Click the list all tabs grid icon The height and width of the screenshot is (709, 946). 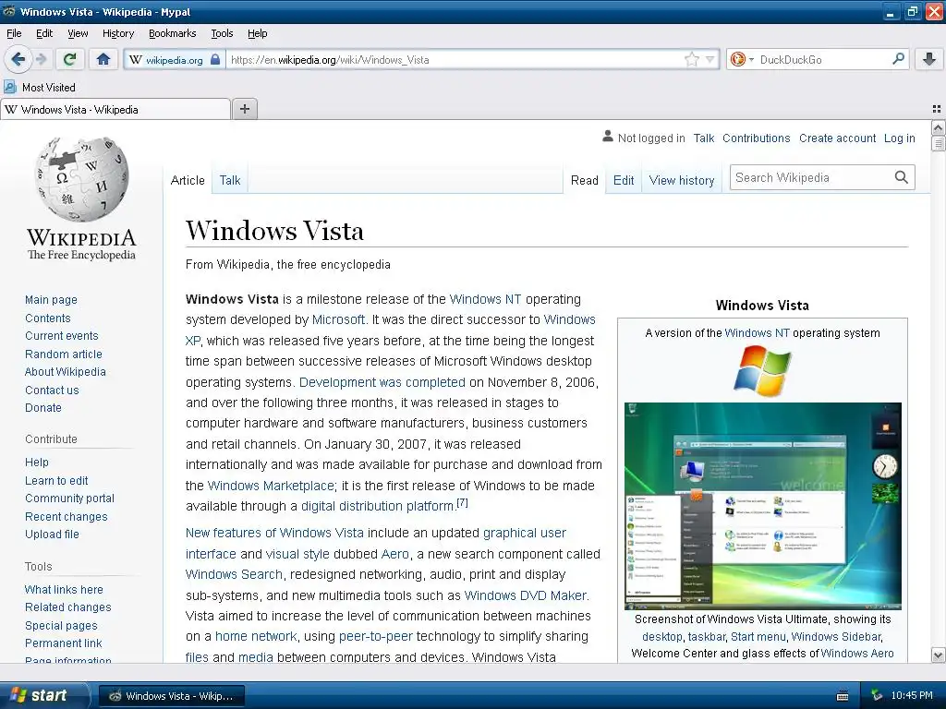tap(937, 109)
